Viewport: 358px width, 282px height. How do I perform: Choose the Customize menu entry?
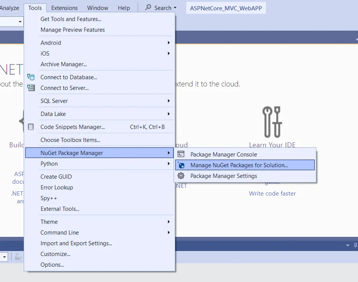[99, 254]
